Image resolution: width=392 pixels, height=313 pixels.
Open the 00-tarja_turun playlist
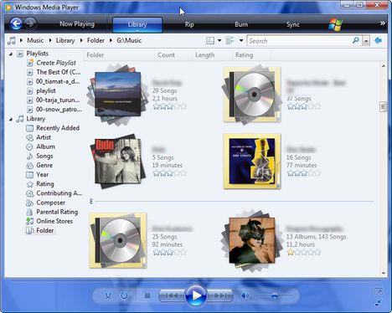click(58, 100)
